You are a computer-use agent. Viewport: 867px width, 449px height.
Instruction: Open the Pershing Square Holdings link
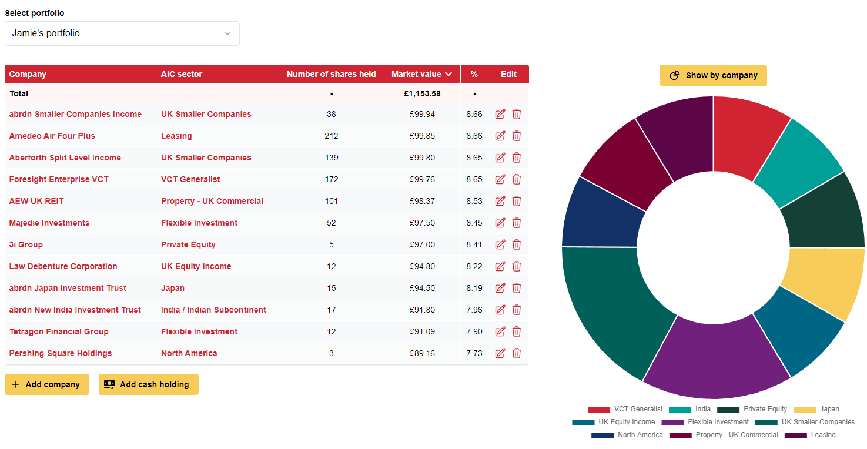61,353
